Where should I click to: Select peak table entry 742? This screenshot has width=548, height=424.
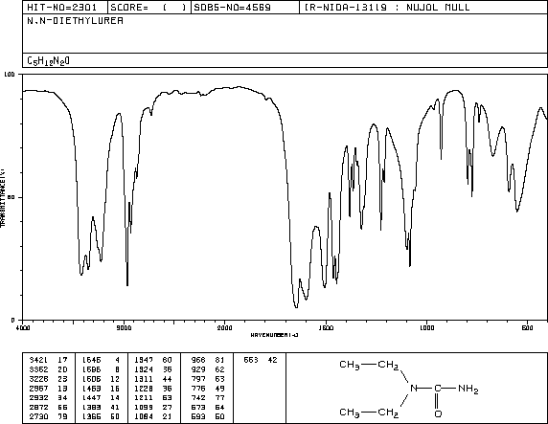click(x=198, y=398)
